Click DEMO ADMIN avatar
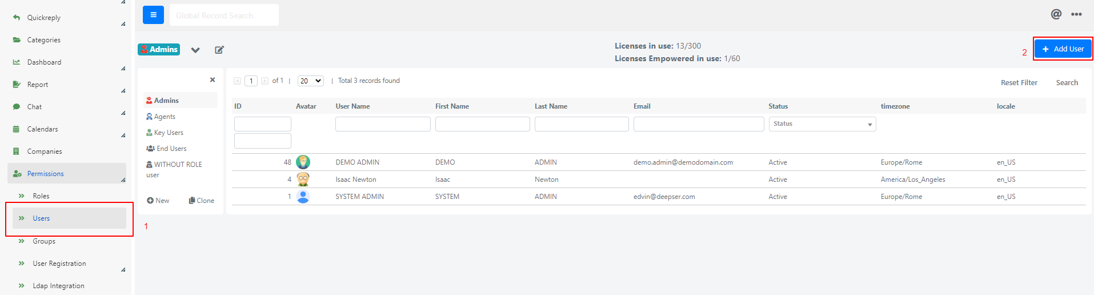Screen dimensions: 1094x295 303,162
